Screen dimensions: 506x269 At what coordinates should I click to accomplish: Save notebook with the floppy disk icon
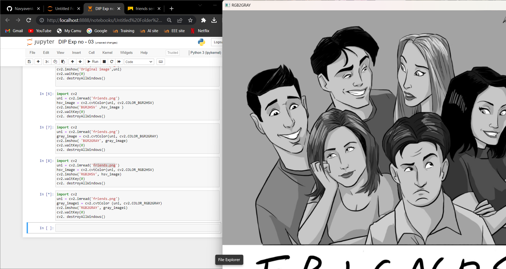pyautogui.click(x=29, y=62)
